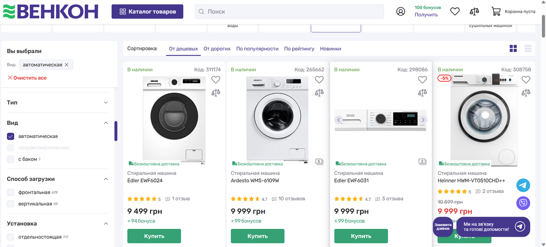Screen dimensions: 546x247
Task: Click Очистить все filters link
Action: pyautogui.click(x=27, y=78)
